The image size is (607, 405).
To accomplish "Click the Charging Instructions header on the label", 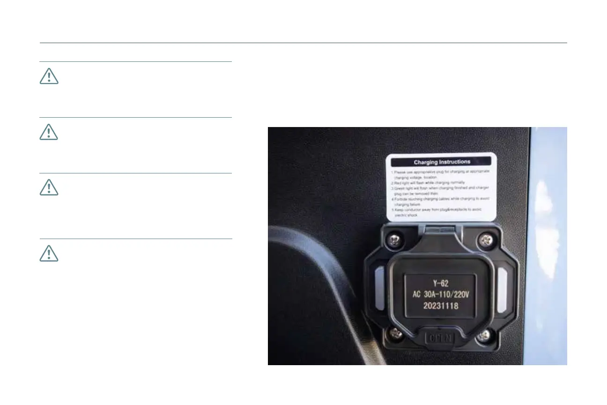I will 442,162.
